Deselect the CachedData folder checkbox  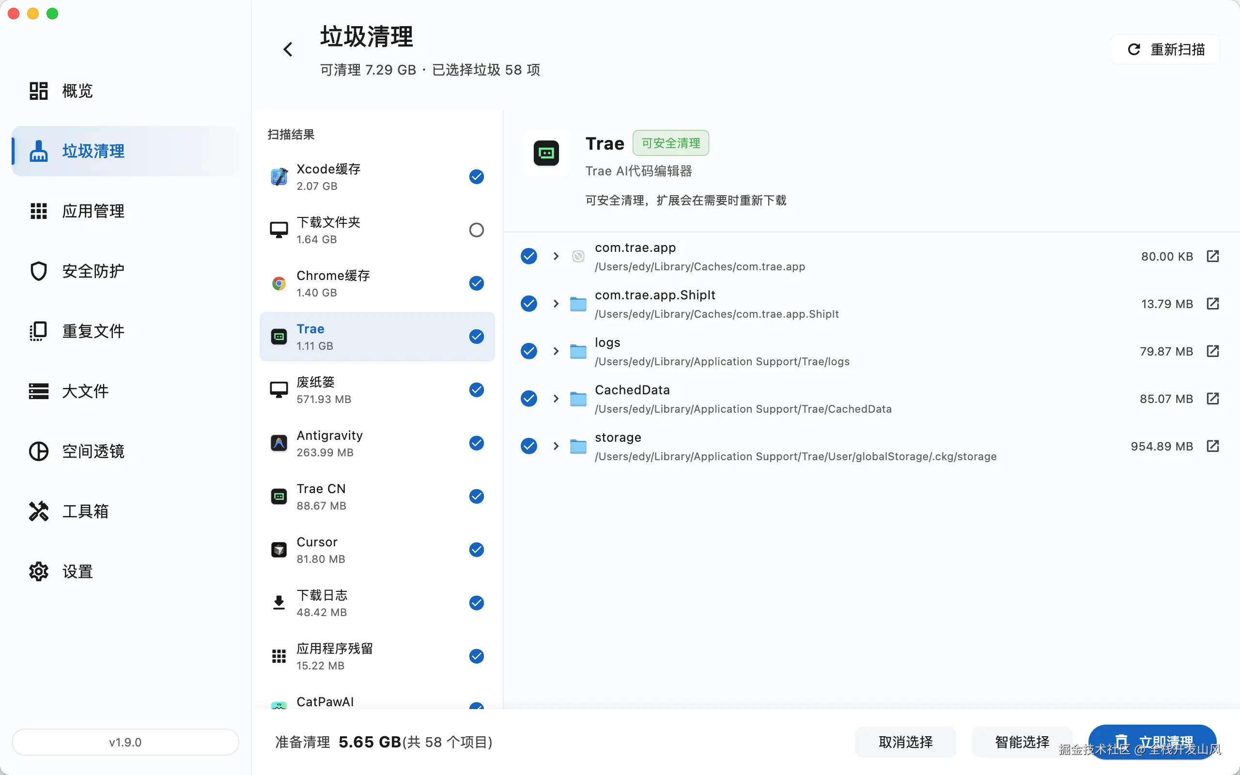tap(529, 399)
